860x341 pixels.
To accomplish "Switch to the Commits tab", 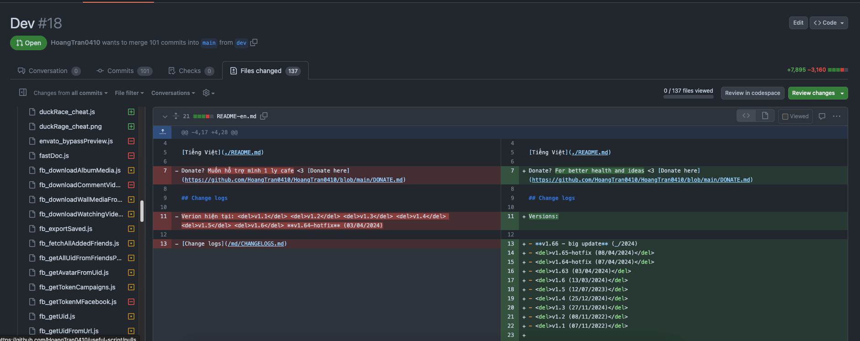I will point(124,71).
